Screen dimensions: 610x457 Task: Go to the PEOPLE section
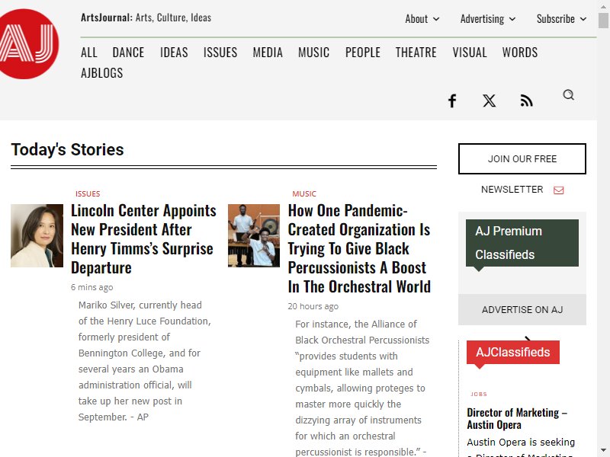tap(363, 52)
